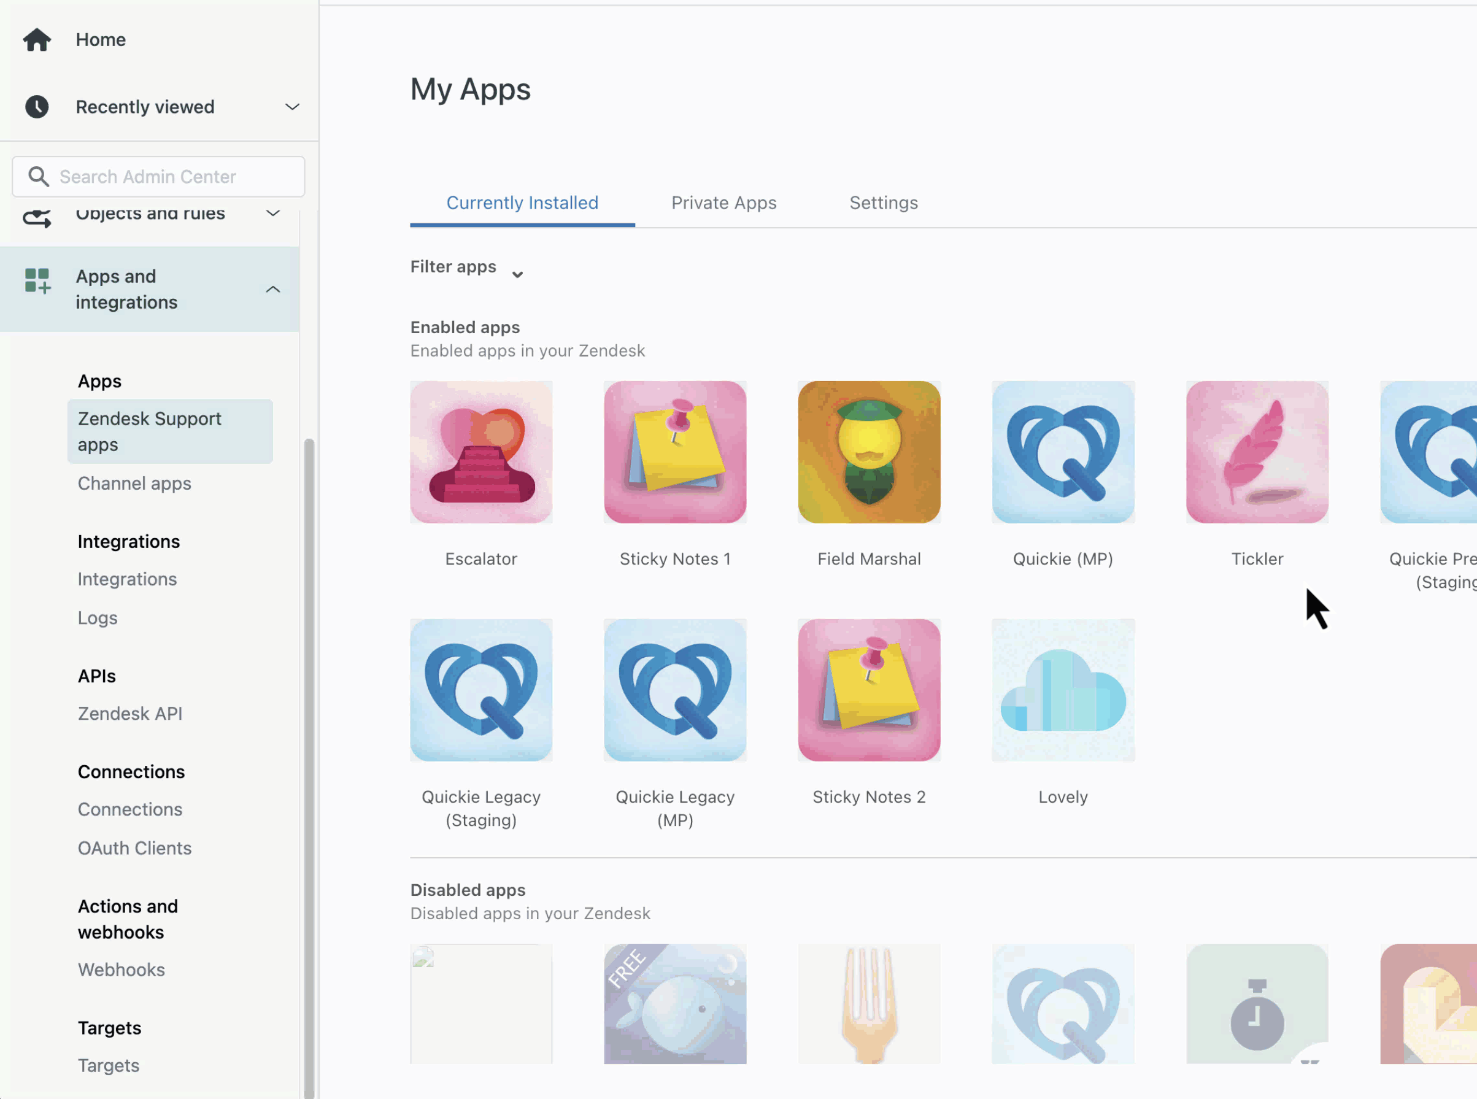1477x1099 pixels.
Task: Switch to the Private Apps tab
Action: coord(724,203)
